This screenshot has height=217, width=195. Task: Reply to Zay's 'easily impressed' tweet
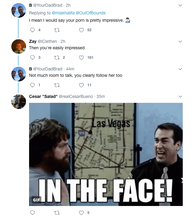click(x=33, y=58)
